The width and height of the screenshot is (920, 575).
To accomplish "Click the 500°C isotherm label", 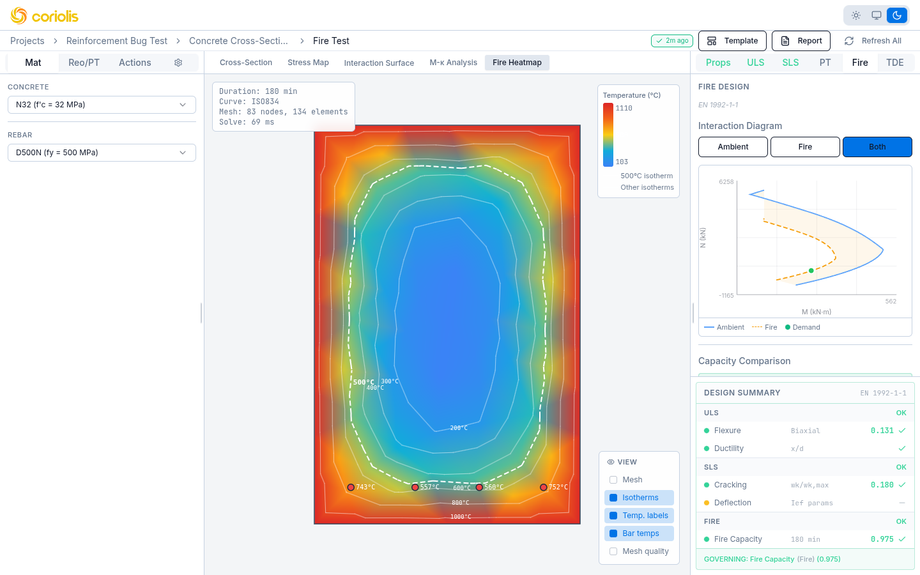I will pyautogui.click(x=364, y=383).
